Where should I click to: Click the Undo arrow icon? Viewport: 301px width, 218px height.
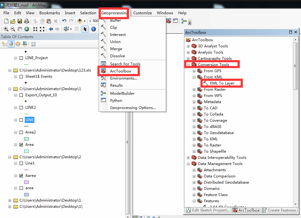click(64, 21)
